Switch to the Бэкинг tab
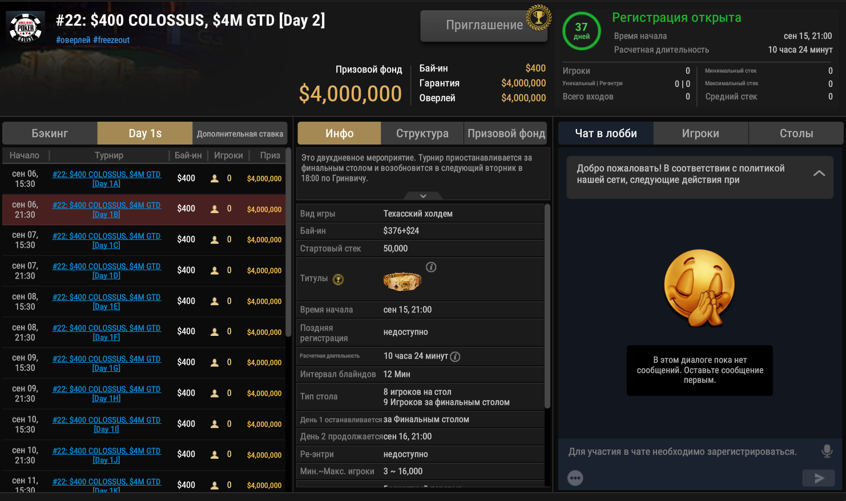The image size is (846, 501). pos(50,133)
